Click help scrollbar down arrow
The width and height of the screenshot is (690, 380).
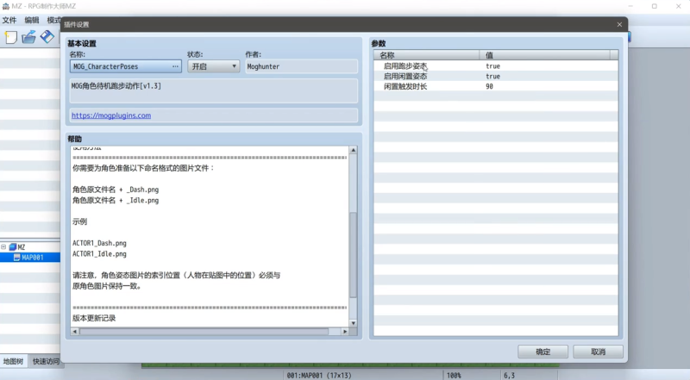353,323
